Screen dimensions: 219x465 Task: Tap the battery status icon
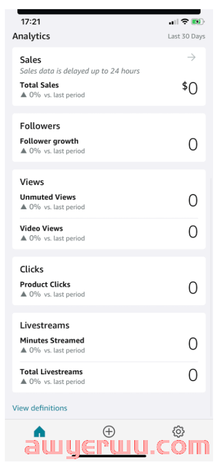click(197, 22)
